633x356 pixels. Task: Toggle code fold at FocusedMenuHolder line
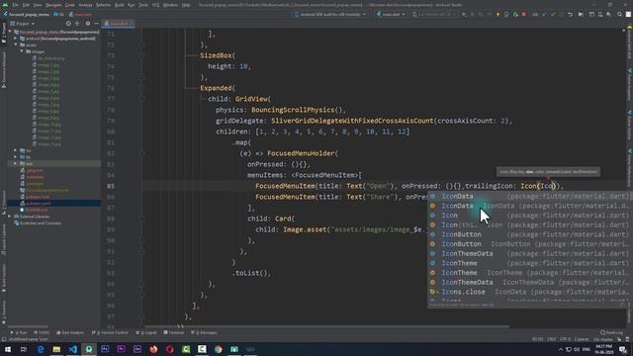142,153
